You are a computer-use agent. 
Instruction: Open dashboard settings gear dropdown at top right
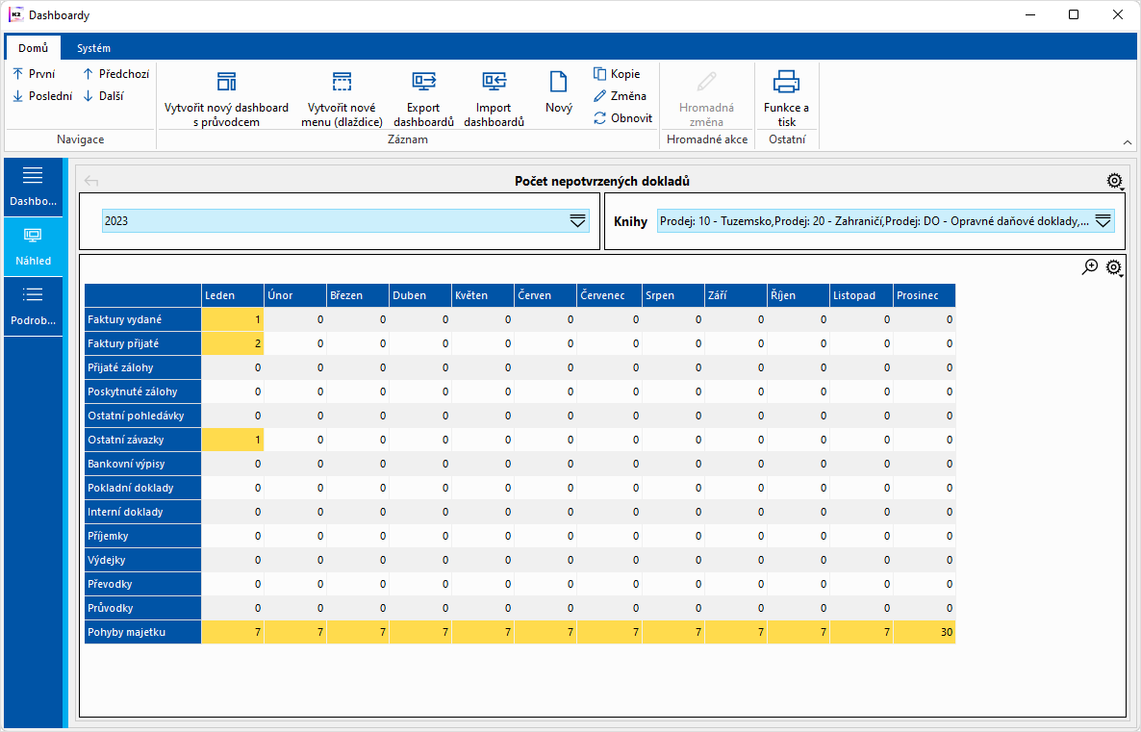coord(1115,181)
